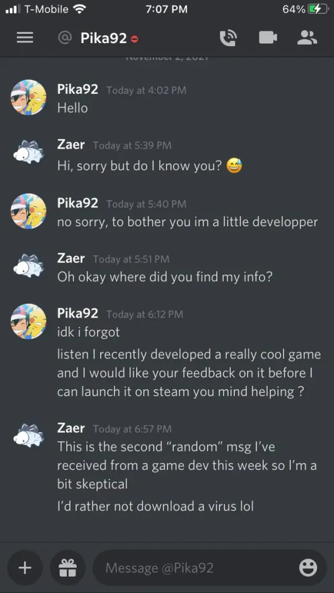Open the gift Nitro icon
Screen dimensions: 334x593
click(68, 568)
